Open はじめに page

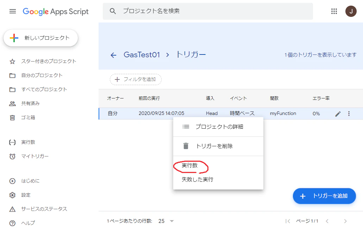point(30,181)
